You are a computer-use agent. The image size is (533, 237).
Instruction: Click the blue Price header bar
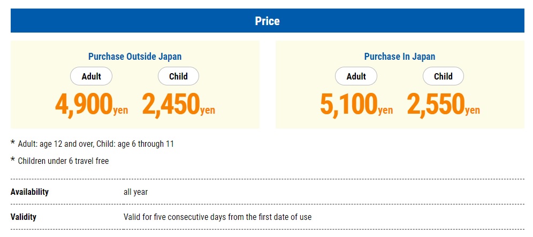[267, 21]
